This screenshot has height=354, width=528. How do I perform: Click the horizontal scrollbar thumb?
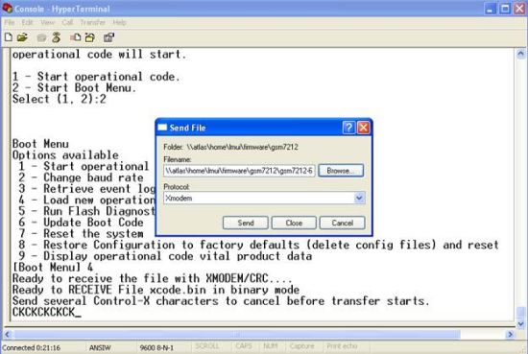pos(237,334)
